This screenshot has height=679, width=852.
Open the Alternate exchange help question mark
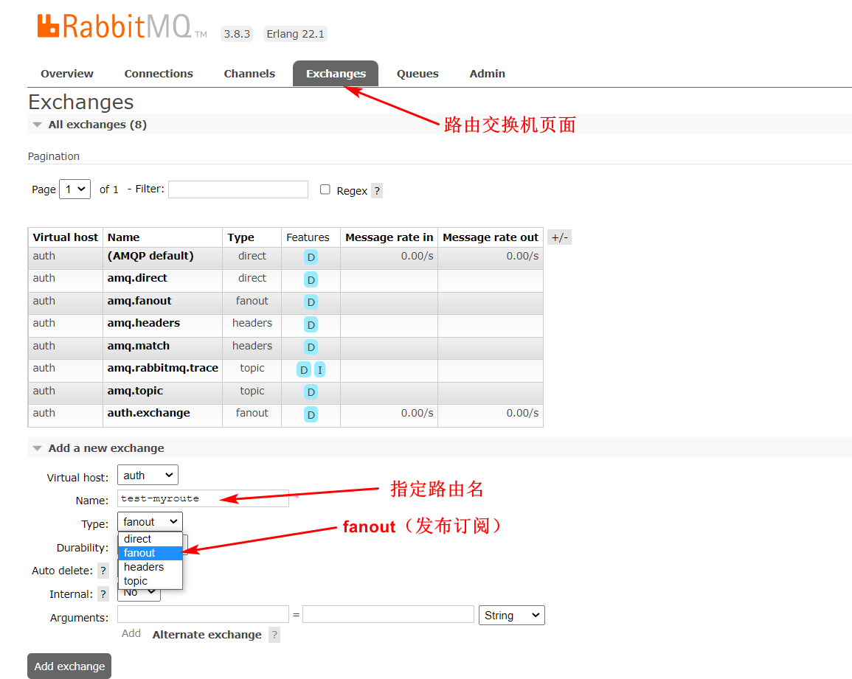tap(275, 635)
